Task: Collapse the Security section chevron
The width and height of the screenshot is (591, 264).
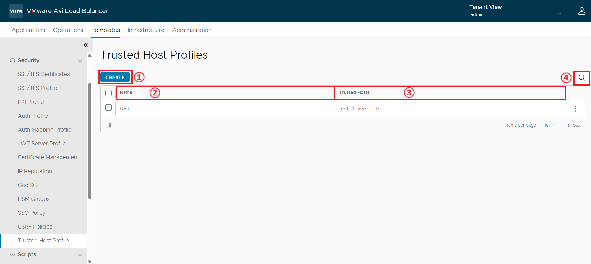Action: (80, 60)
